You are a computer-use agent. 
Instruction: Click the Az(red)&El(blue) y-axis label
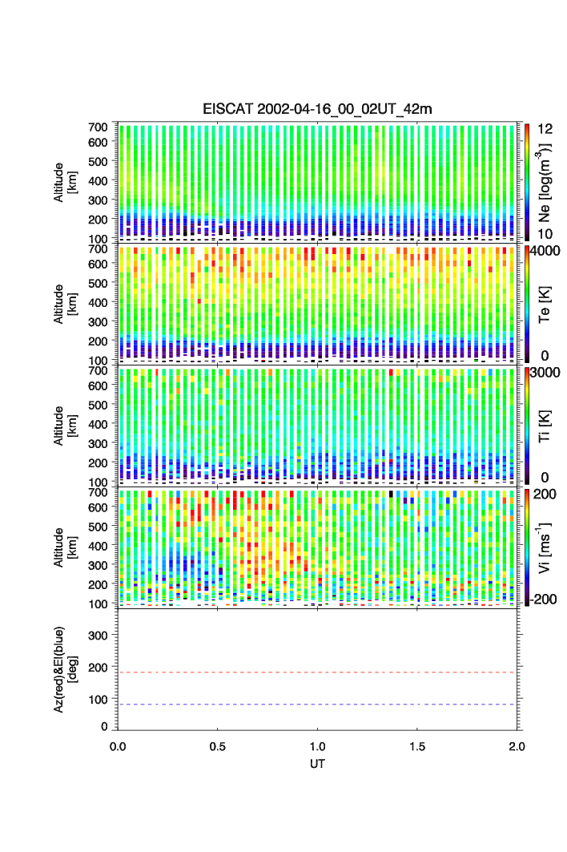[x=65, y=669]
